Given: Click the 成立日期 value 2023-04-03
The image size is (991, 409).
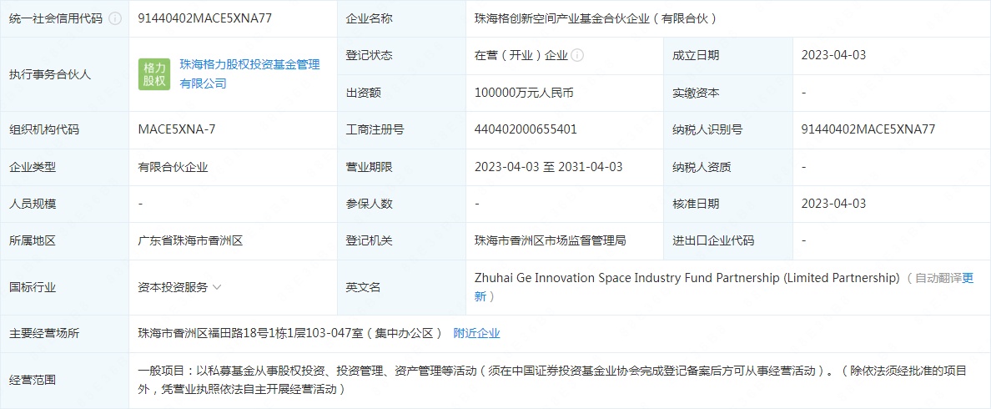Looking at the screenshot, I should point(833,55).
